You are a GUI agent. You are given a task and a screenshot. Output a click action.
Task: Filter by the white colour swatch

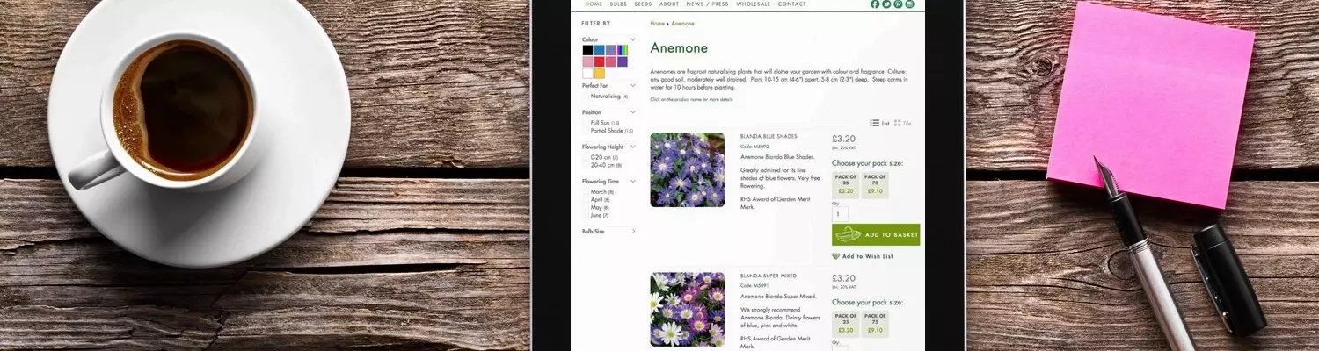tap(587, 73)
